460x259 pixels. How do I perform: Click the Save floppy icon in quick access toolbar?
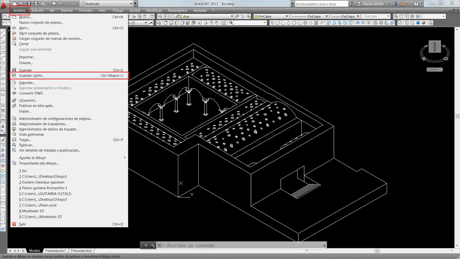tap(29, 3)
